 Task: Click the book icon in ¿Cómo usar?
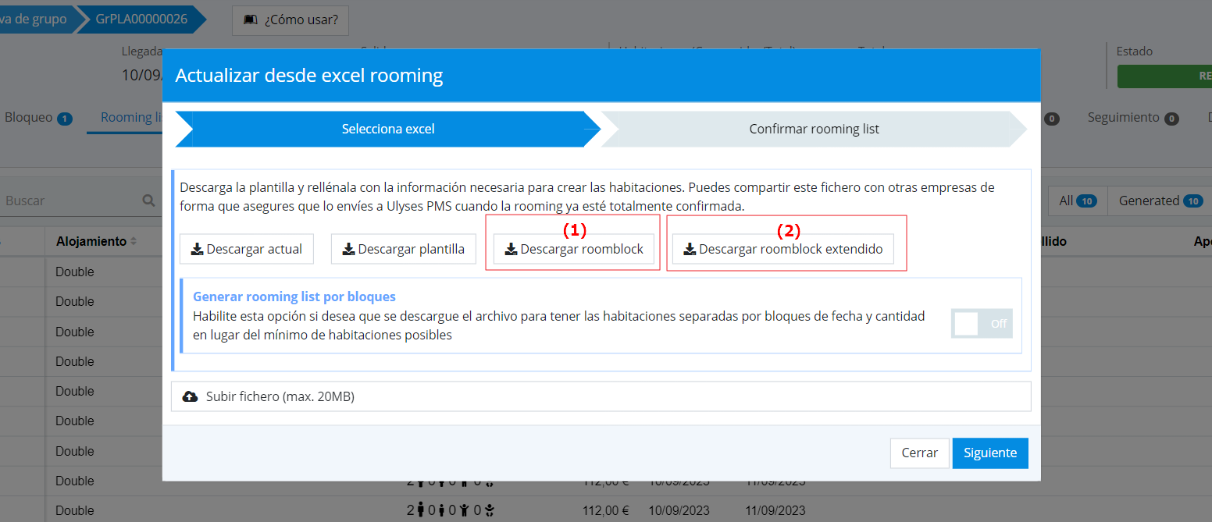(x=251, y=20)
